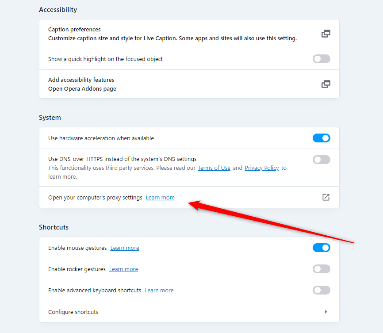Learn more about proxy settings

click(160, 197)
